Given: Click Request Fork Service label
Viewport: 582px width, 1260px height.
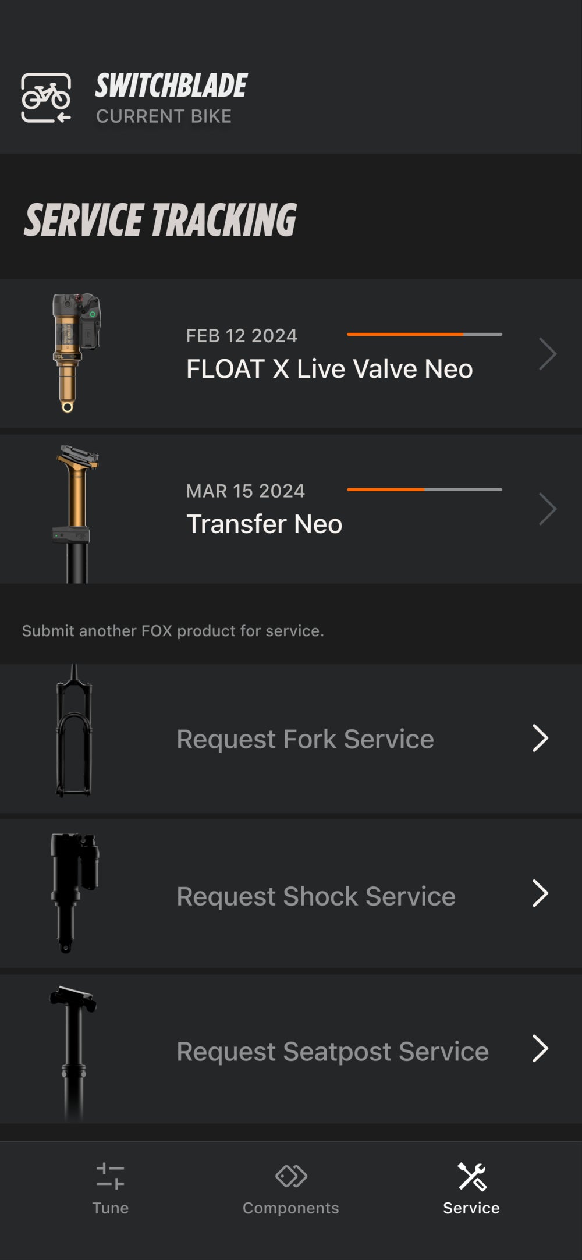Looking at the screenshot, I should point(305,739).
